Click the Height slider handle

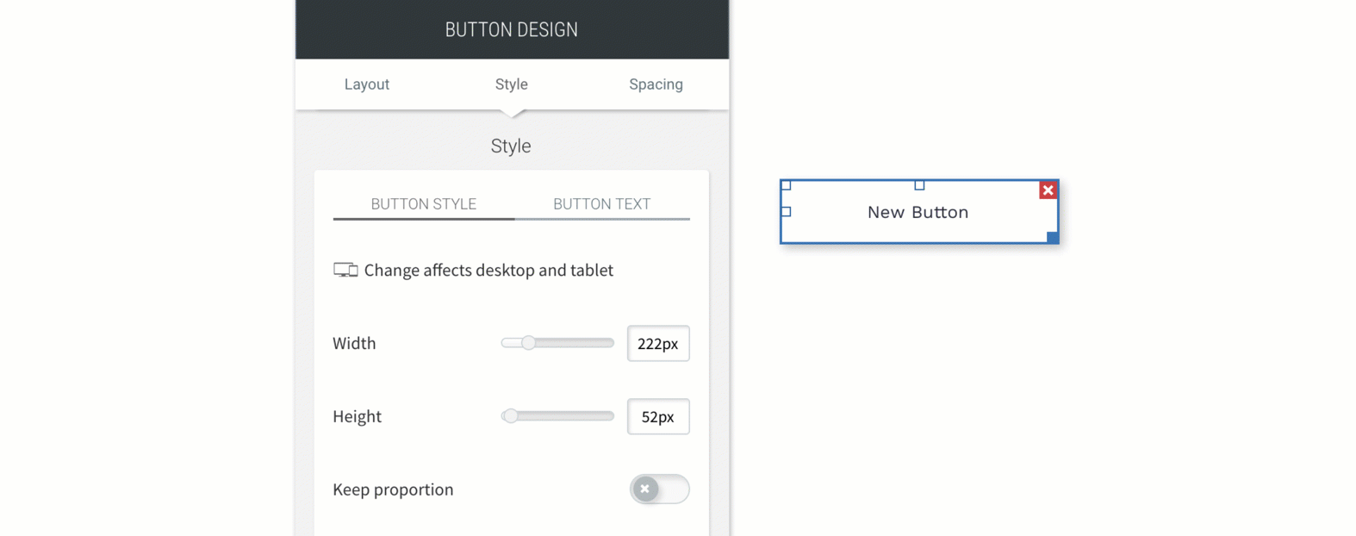tap(510, 416)
